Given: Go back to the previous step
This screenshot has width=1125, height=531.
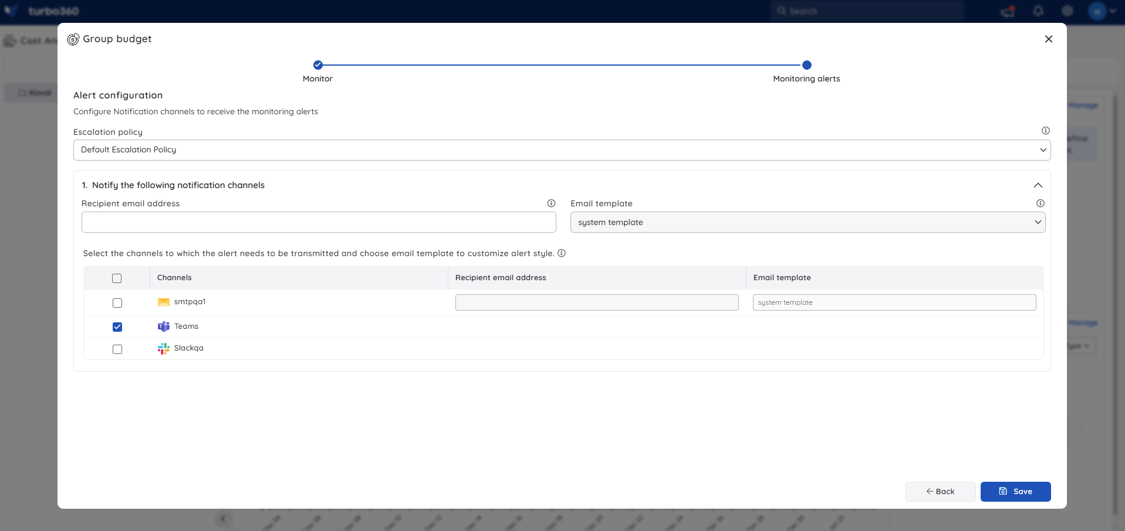Looking at the screenshot, I should [x=940, y=492].
